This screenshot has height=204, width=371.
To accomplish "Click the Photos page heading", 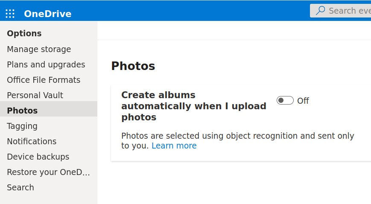I will (133, 66).
